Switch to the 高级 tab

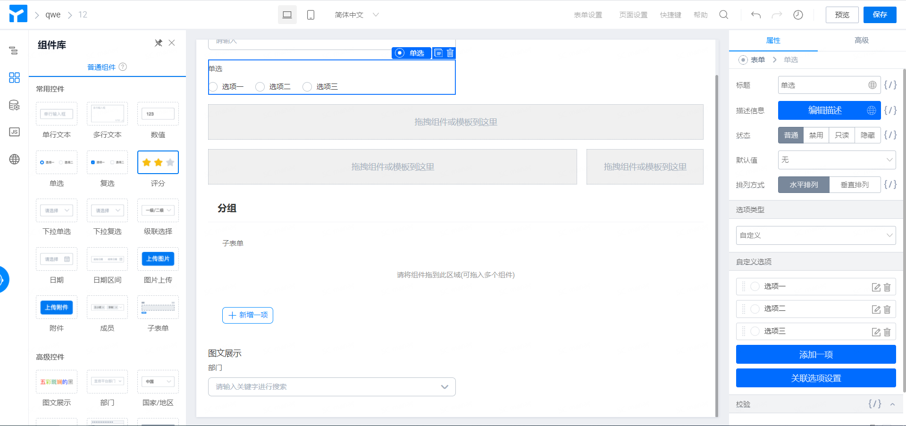[x=862, y=40]
